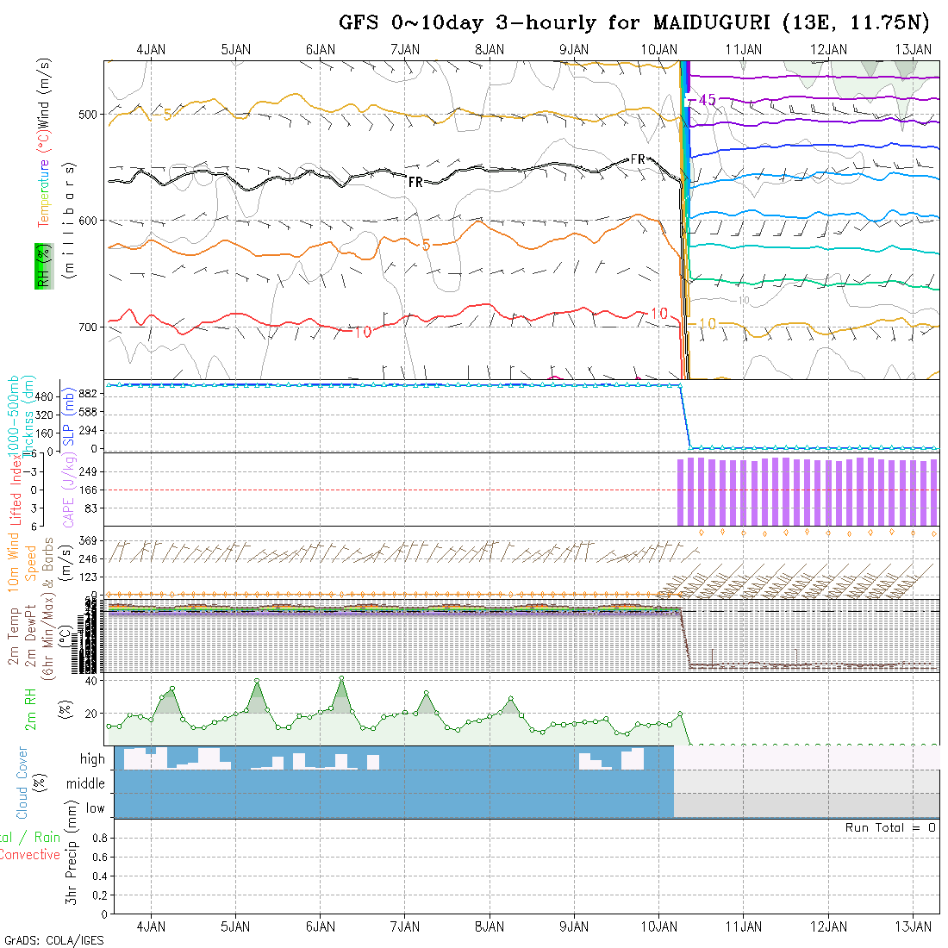Click the 500 millibar pressure level label
The height and width of the screenshot is (948, 948).
click(x=88, y=115)
